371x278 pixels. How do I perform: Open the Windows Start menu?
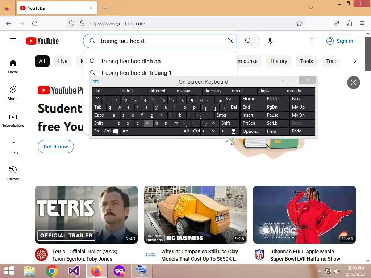(x=9, y=271)
